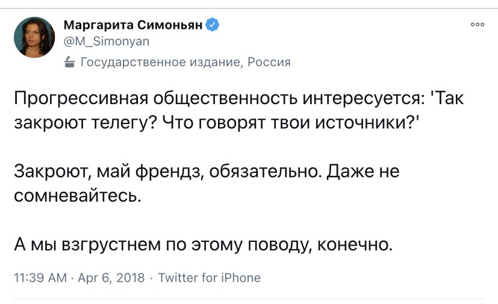Click the state media podium icon

click(x=69, y=61)
